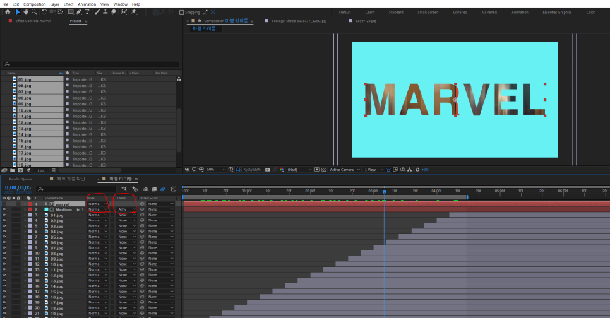
Task: Open the Animation menu
Action: 87,4
